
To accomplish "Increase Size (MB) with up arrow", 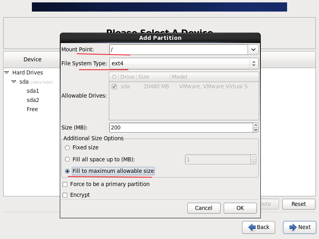I will click(256, 125).
